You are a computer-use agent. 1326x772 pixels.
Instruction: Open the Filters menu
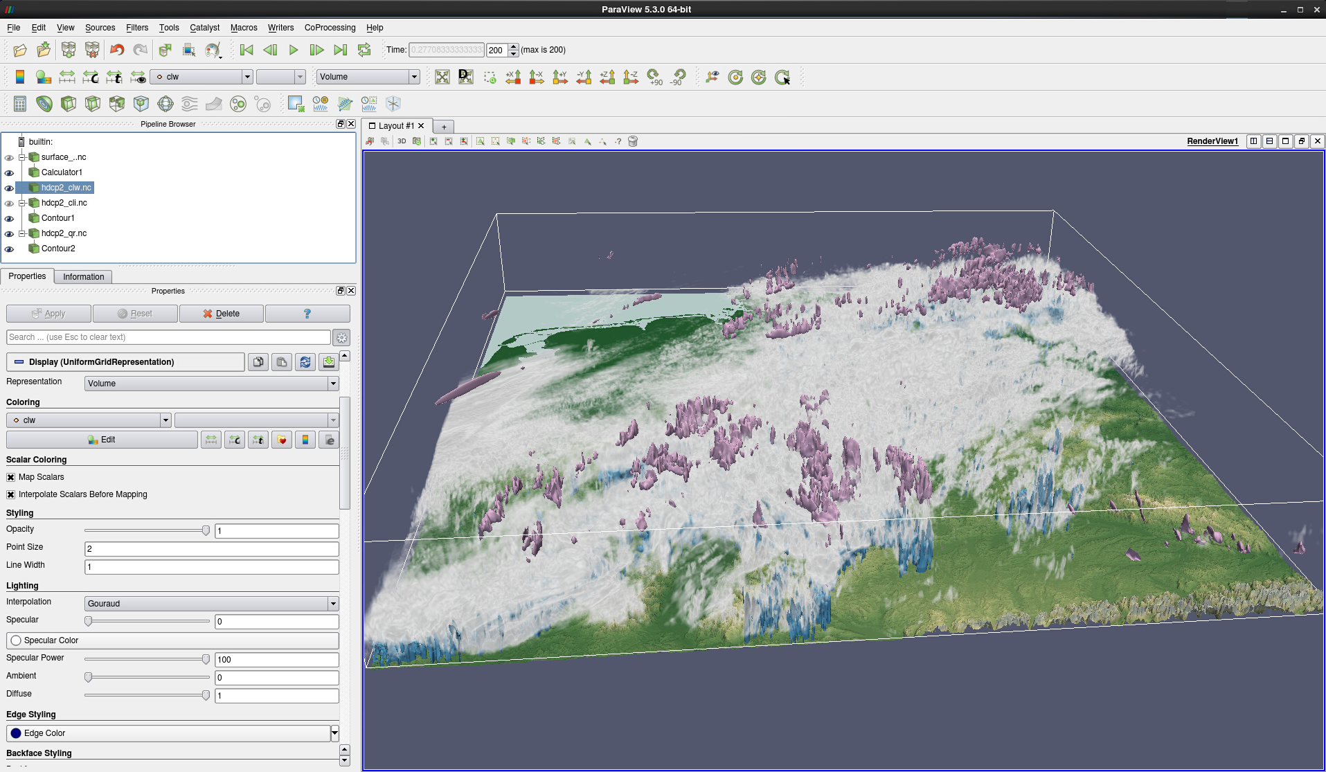137,28
